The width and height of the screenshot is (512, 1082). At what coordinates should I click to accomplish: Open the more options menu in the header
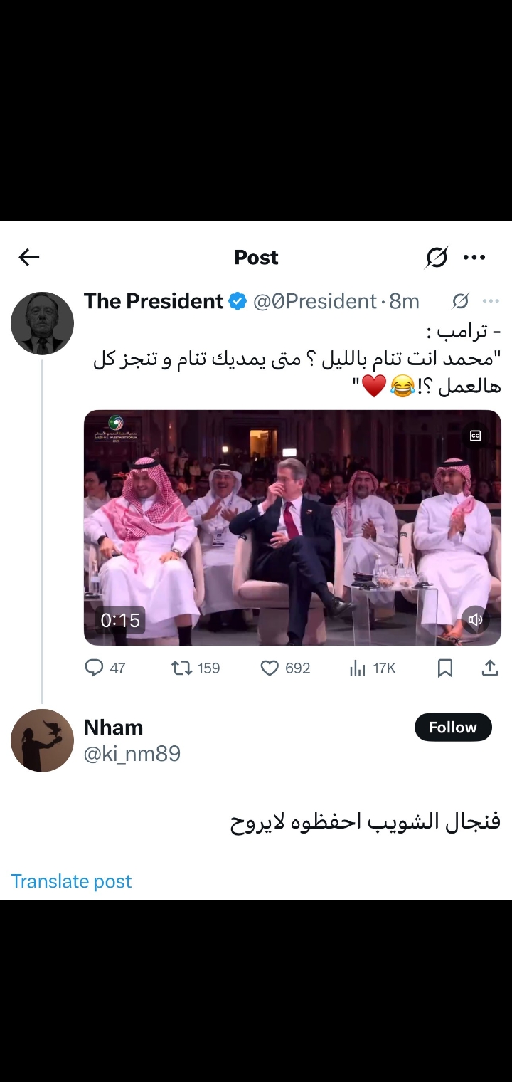pos(474,258)
